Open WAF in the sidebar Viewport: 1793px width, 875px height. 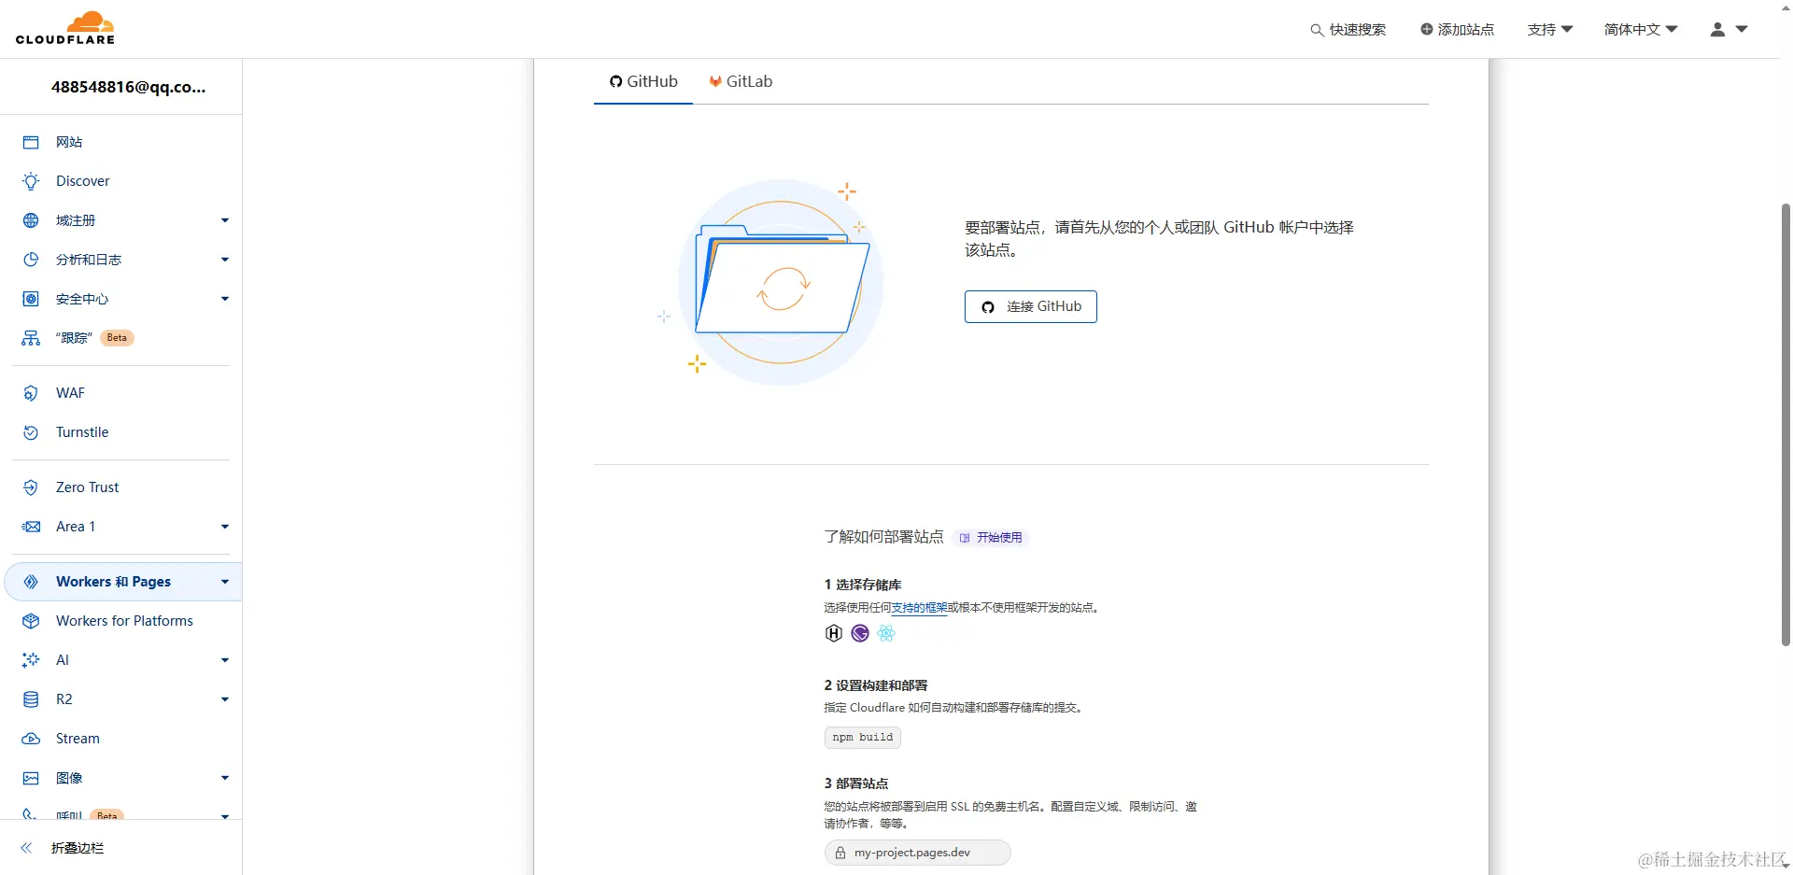(70, 393)
